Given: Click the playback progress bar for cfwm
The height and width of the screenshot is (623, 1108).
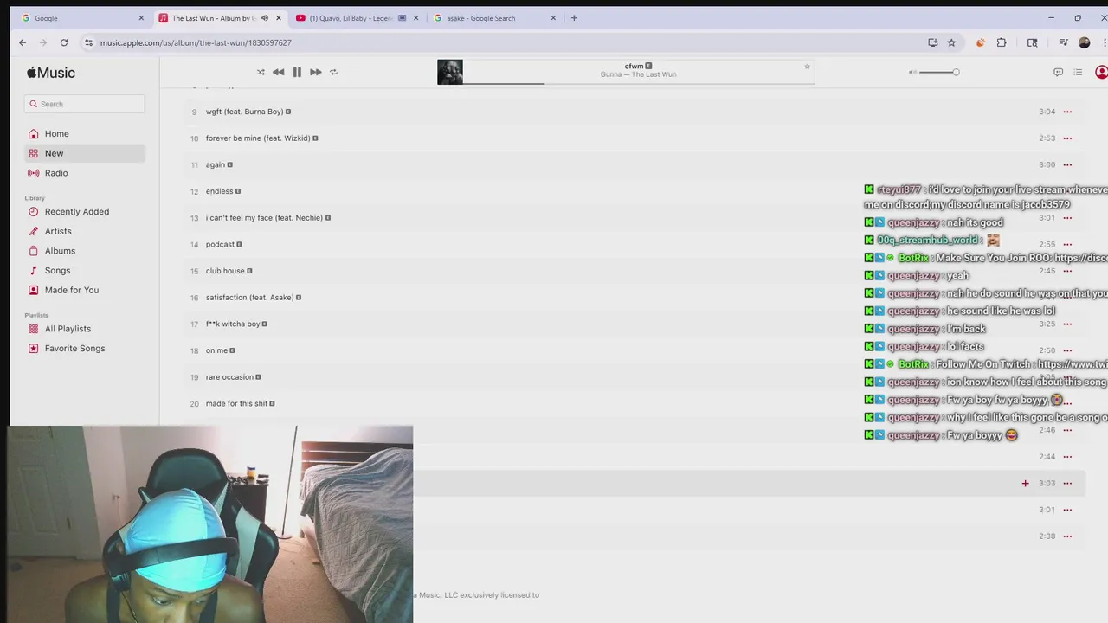Looking at the screenshot, I should pos(639,83).
